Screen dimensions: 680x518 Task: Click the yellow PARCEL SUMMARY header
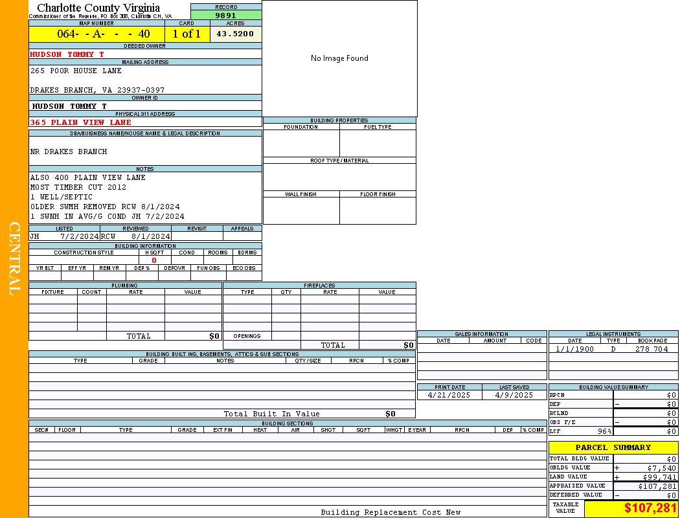[613, 447]
